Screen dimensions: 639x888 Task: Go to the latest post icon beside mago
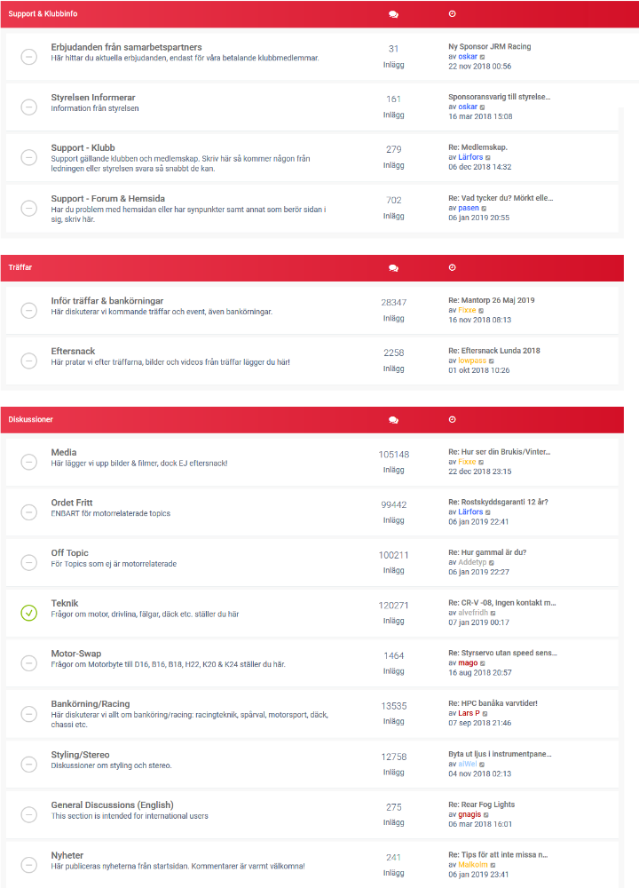coord(483,663)
